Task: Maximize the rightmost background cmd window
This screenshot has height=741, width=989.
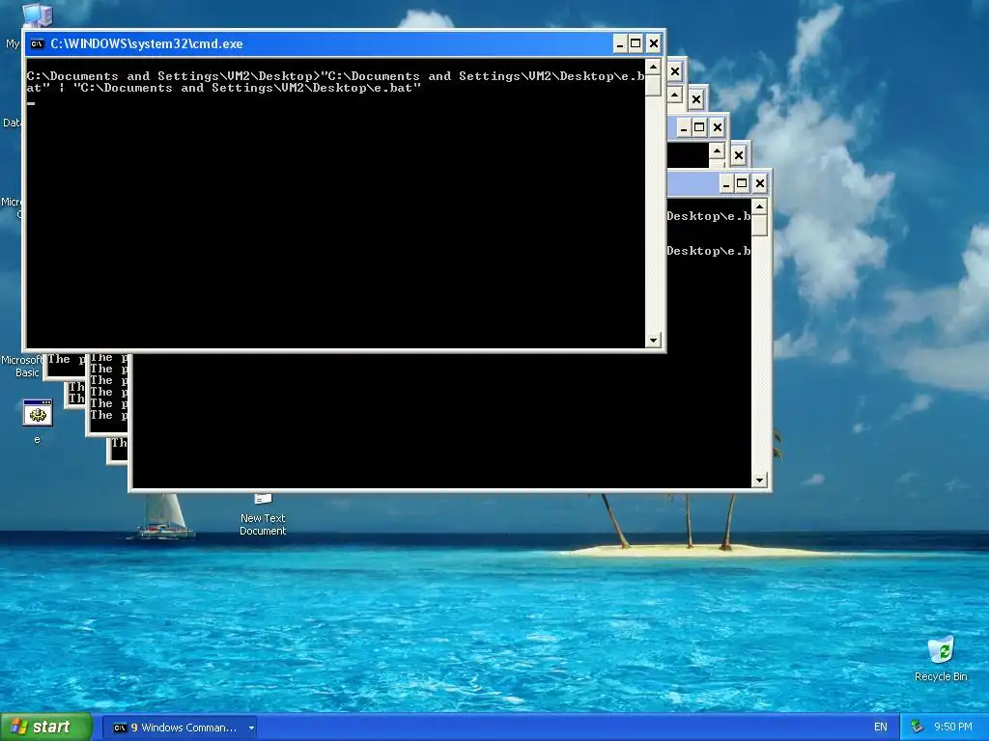Action: (743, 184)
